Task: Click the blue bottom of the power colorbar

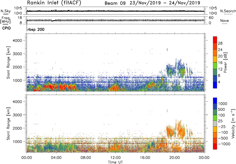Action: 215,85
